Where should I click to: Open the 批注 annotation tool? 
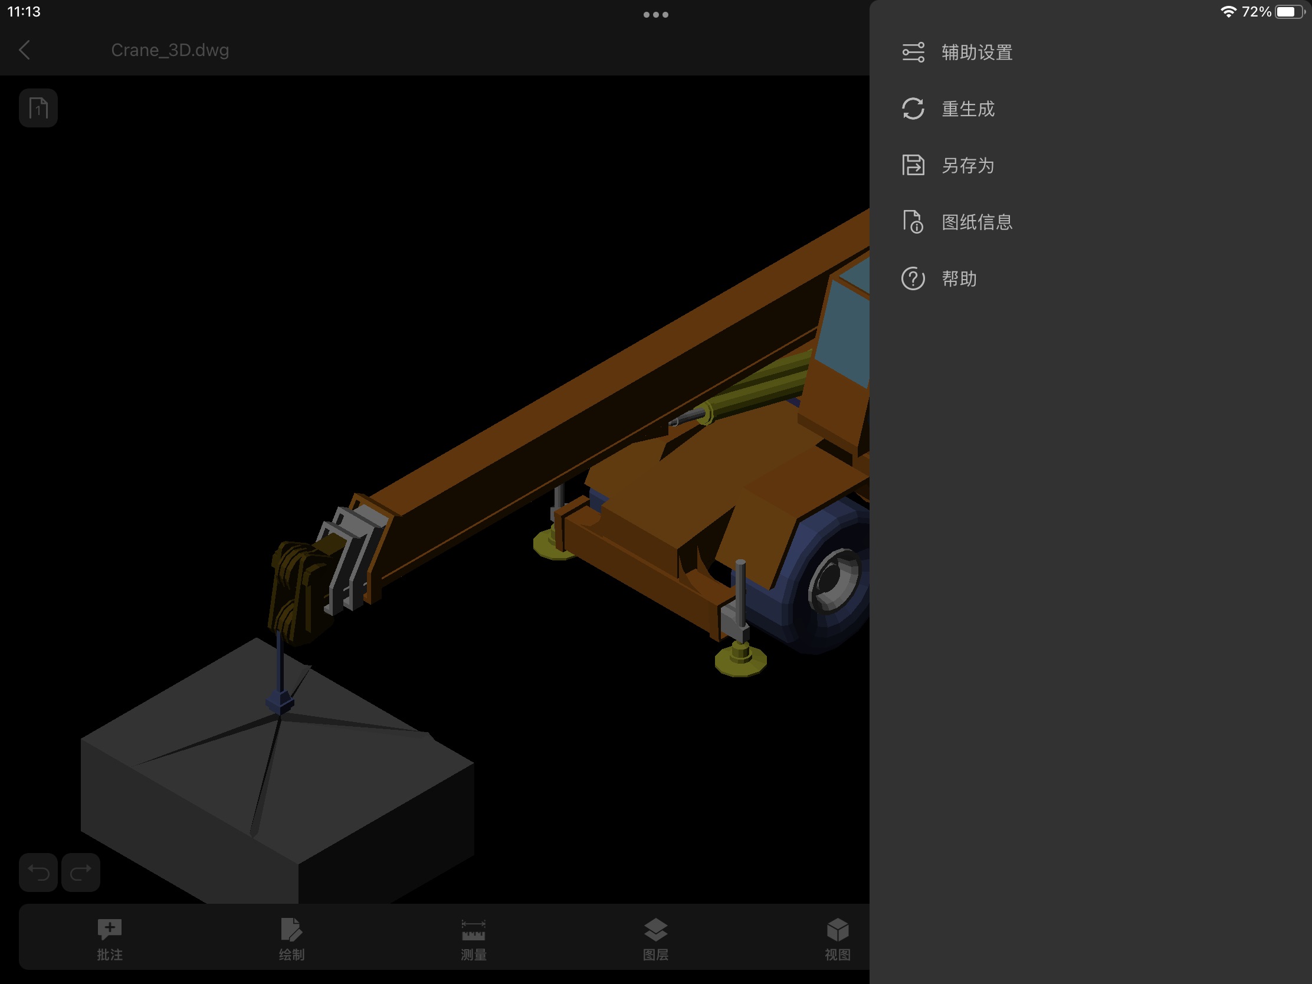pyautogui.click(x=110, y=938)
